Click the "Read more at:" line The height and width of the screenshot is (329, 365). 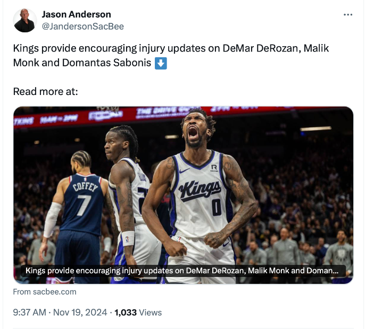pos(45,91)
